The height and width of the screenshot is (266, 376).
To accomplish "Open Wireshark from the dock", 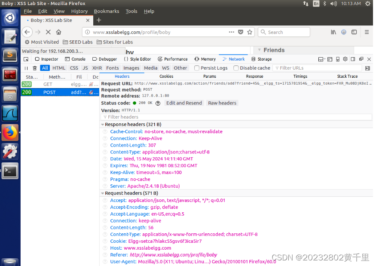I will pos(10,113).
